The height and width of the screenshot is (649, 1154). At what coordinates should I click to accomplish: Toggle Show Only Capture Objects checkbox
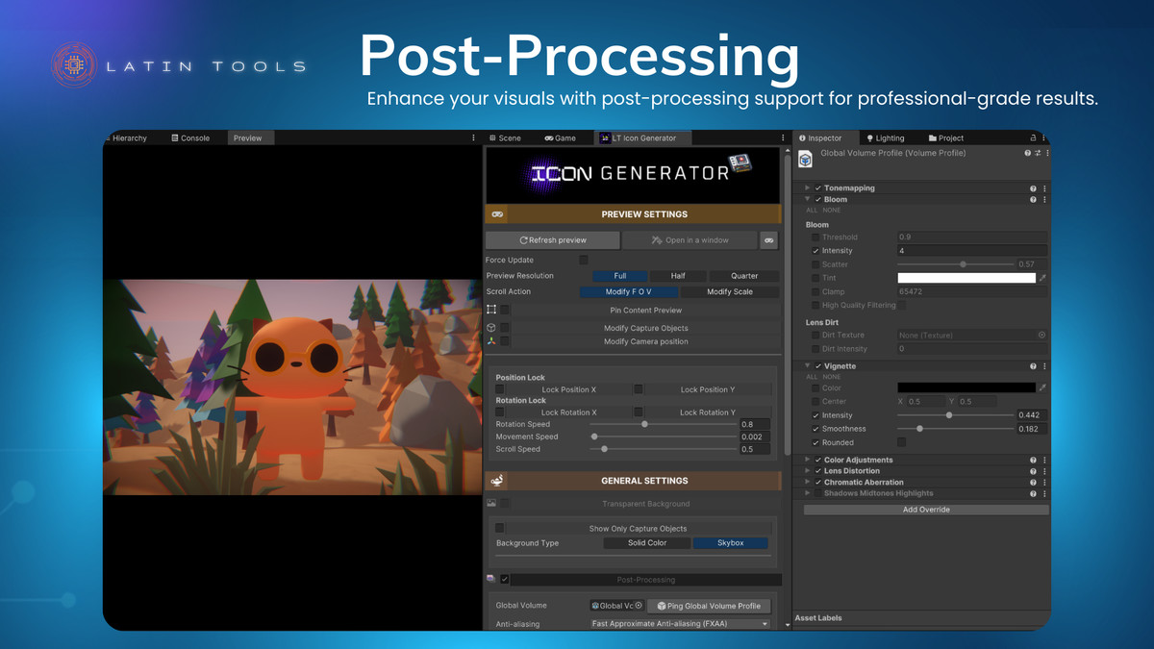tap(499, 528)
